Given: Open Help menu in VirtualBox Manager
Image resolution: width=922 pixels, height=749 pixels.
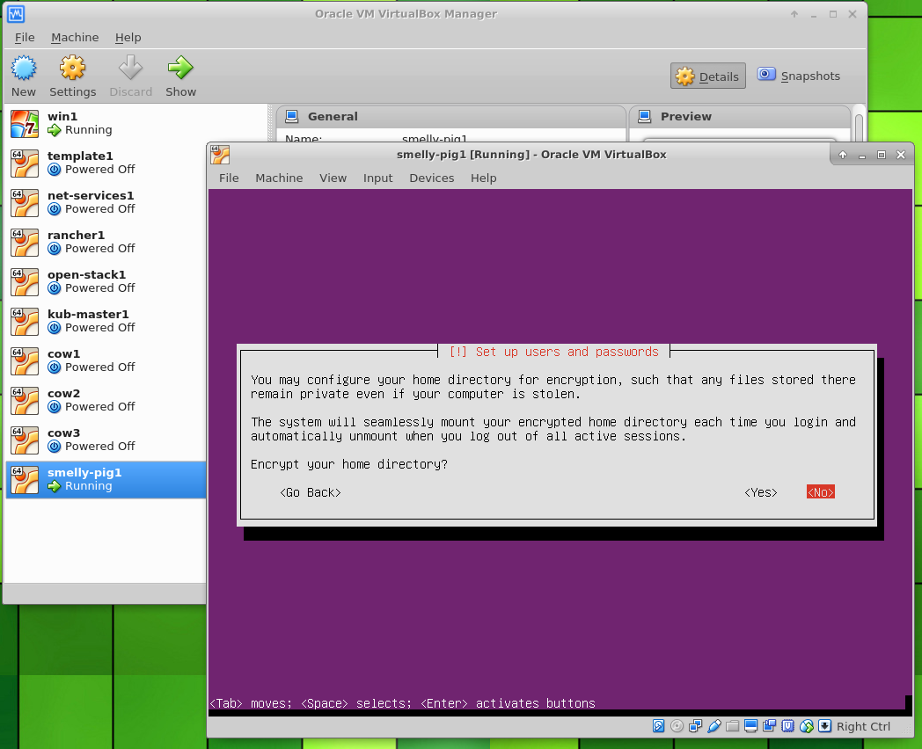Looking at the screenshot, I should pyautogui.click(x=128, y=38).
